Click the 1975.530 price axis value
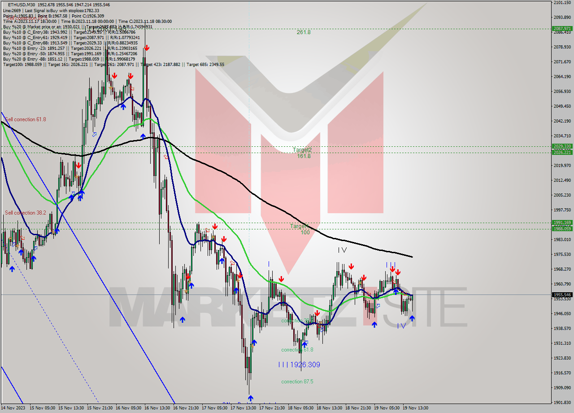The width and height of the screenshot is (574, 413). tap(562, 255)
